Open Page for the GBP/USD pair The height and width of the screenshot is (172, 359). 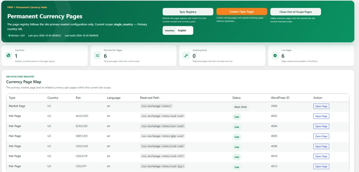(321, 136)
